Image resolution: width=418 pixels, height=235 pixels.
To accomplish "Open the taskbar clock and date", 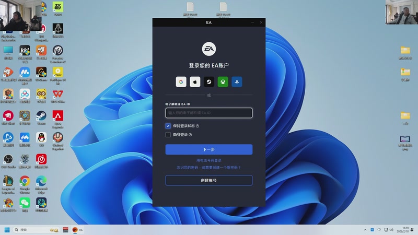I will coord(402,230).
